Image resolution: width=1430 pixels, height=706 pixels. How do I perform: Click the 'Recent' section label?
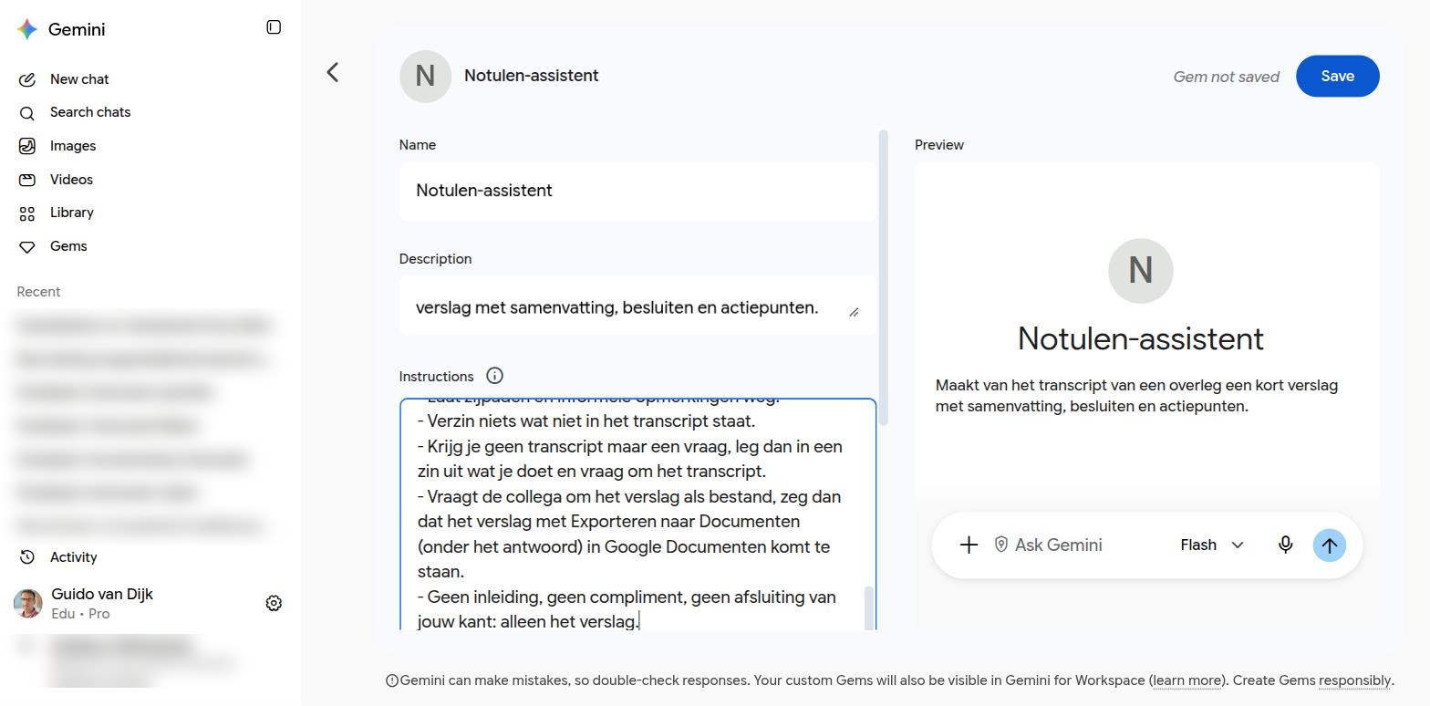click(x=38, y=292)
